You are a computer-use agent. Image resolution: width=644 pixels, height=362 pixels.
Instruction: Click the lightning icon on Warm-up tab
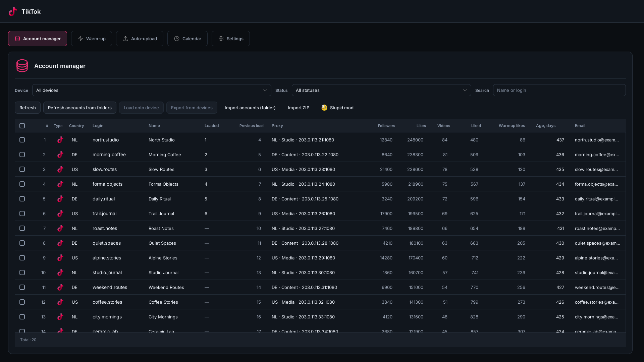(80, 39)
